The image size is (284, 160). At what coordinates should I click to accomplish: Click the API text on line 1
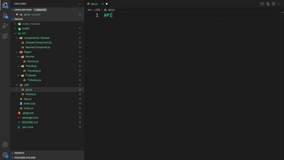(x=107, y=16)
